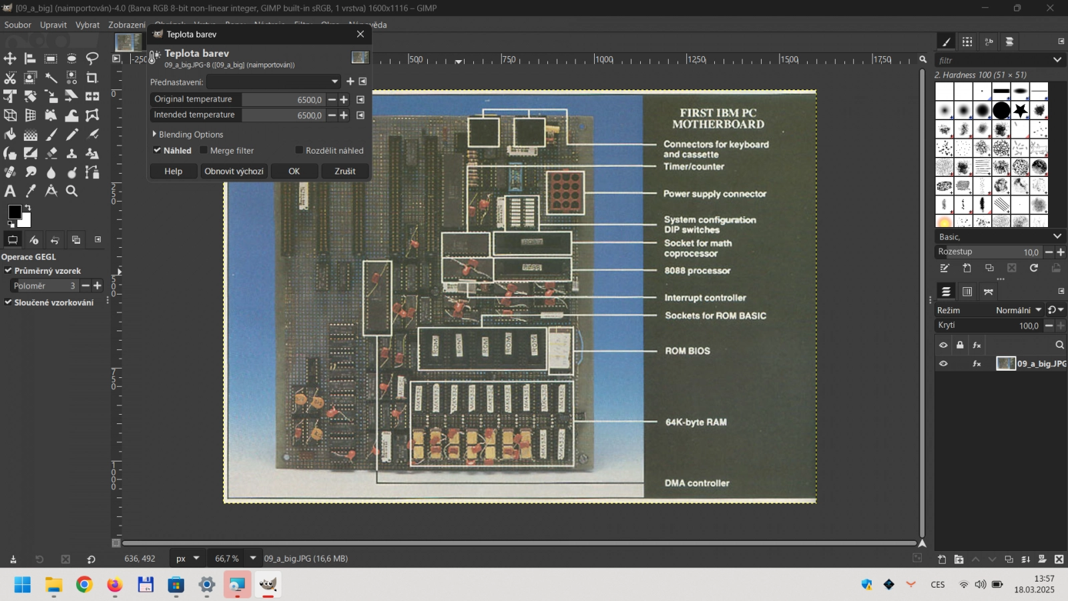Open the px unit dropdown in status bar
Viewport: 1068px width, 601px height.
(x=188, y=558)
